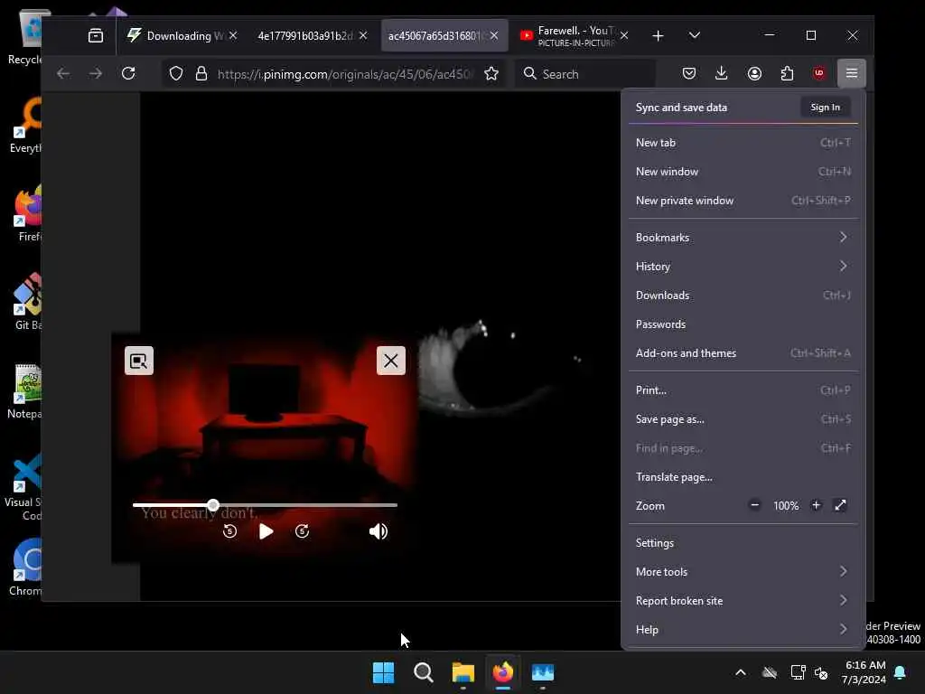Open the Extensions puzzle icon
The height and width of the screenshot is (694, 925).
click(787, 73)
